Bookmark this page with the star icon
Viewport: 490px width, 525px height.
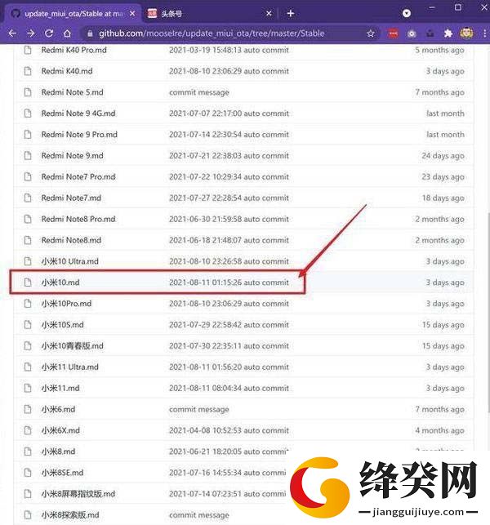[371, 33]
